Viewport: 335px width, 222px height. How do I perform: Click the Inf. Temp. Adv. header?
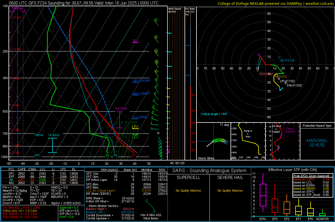190,12
